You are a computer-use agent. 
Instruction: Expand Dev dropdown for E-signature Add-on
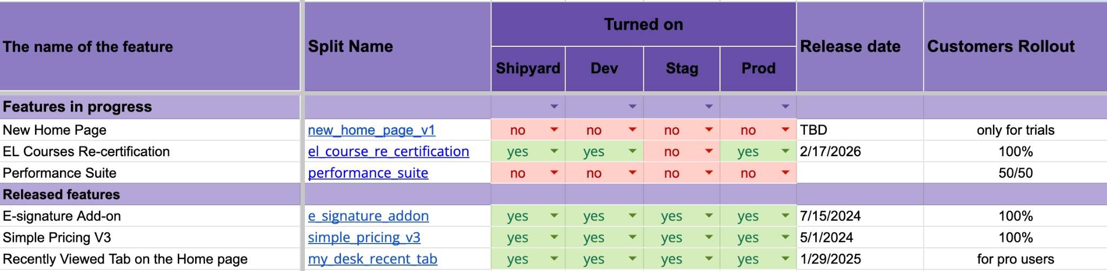click(x=632, y=216)
